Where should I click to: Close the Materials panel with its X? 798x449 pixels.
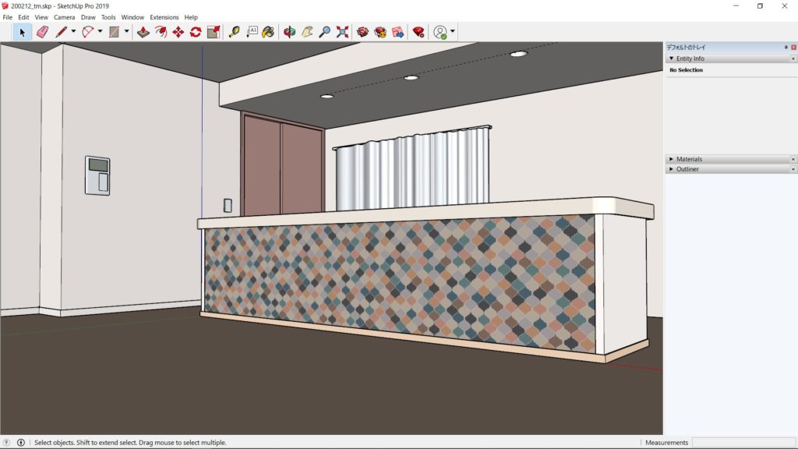tap(793, 159)
